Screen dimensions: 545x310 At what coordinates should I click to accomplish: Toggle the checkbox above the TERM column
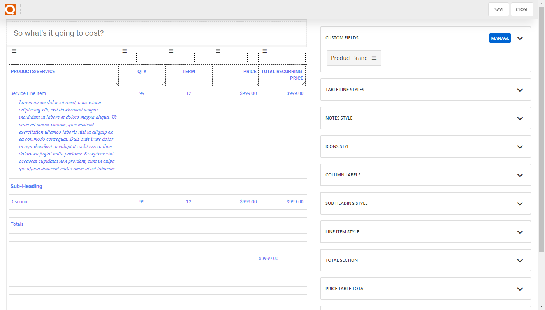click(189, 57)
